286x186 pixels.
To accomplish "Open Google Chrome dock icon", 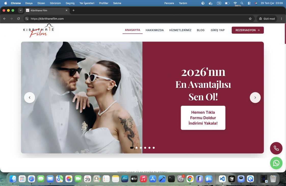I will tap(190, 179).
